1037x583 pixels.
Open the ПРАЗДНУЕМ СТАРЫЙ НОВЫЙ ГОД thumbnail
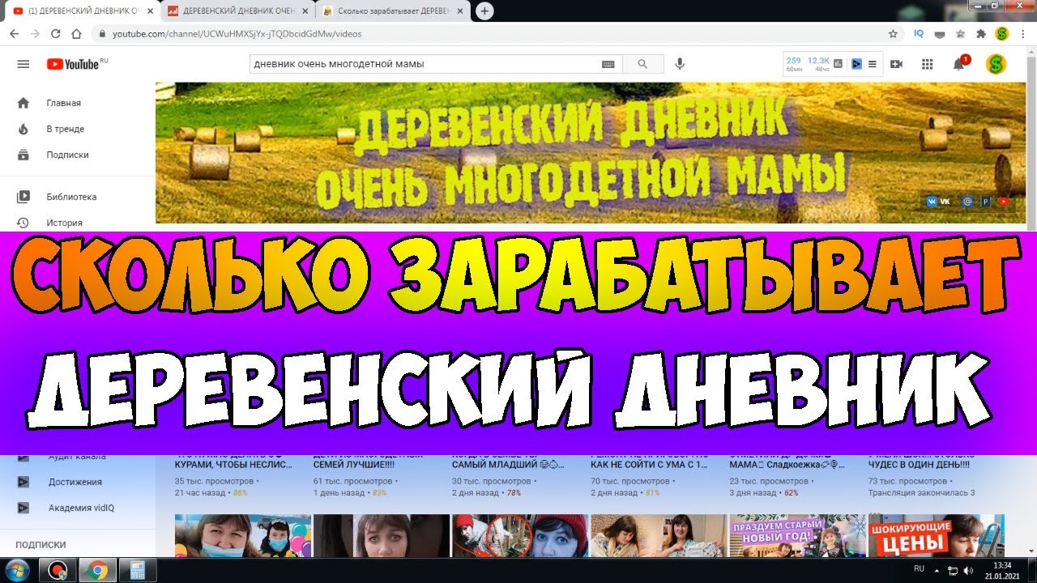(797, 535)
